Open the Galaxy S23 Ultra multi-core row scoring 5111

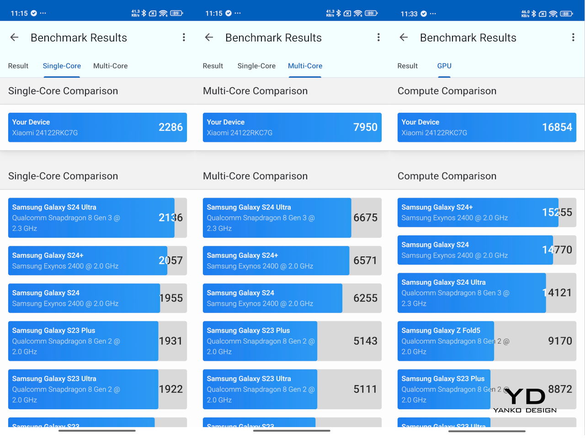click(x=292, y=389)
